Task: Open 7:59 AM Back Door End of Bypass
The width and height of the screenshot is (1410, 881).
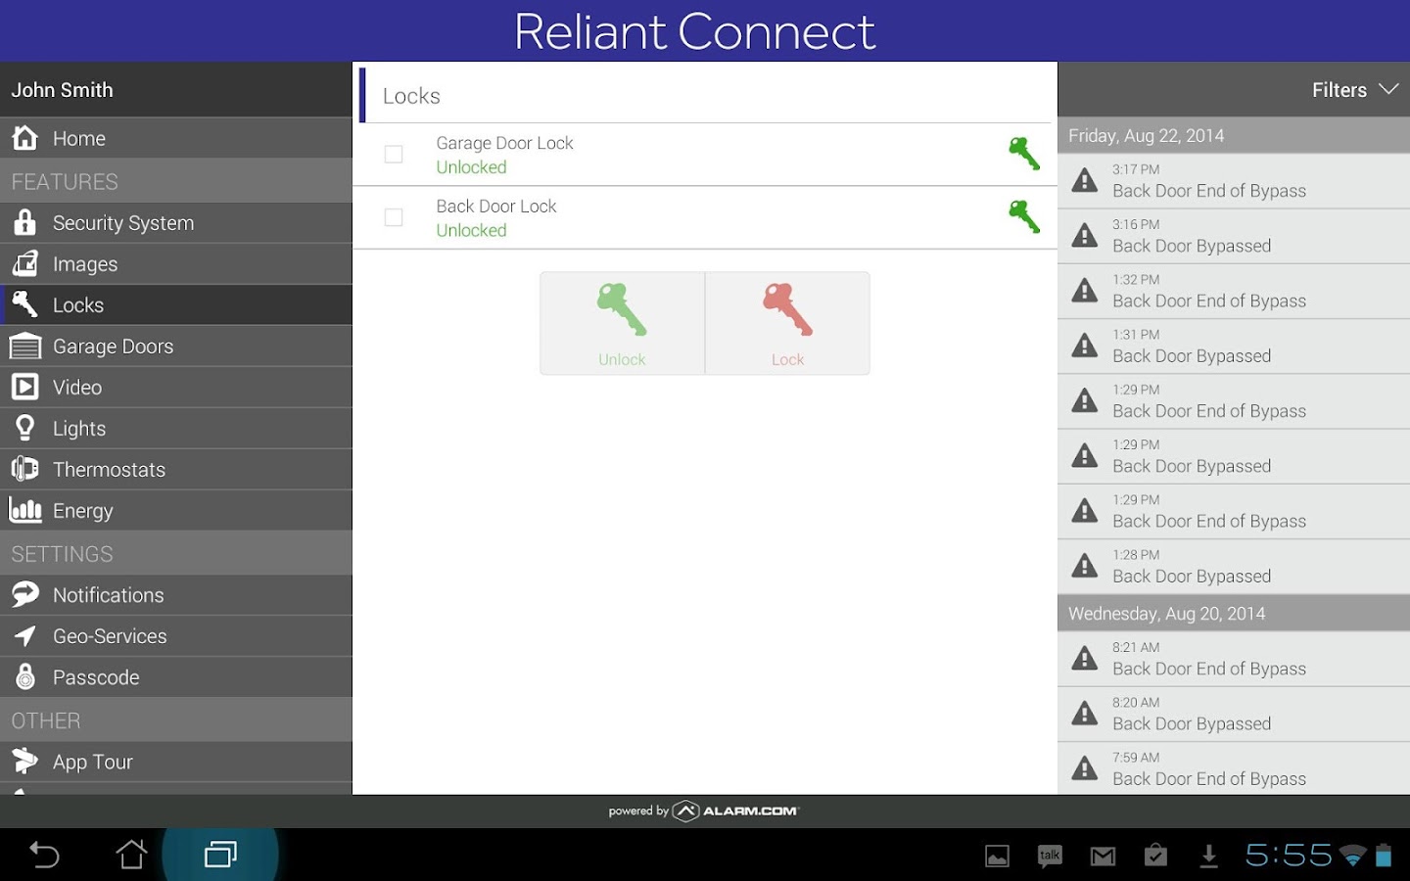Action: click(1234, 768)
